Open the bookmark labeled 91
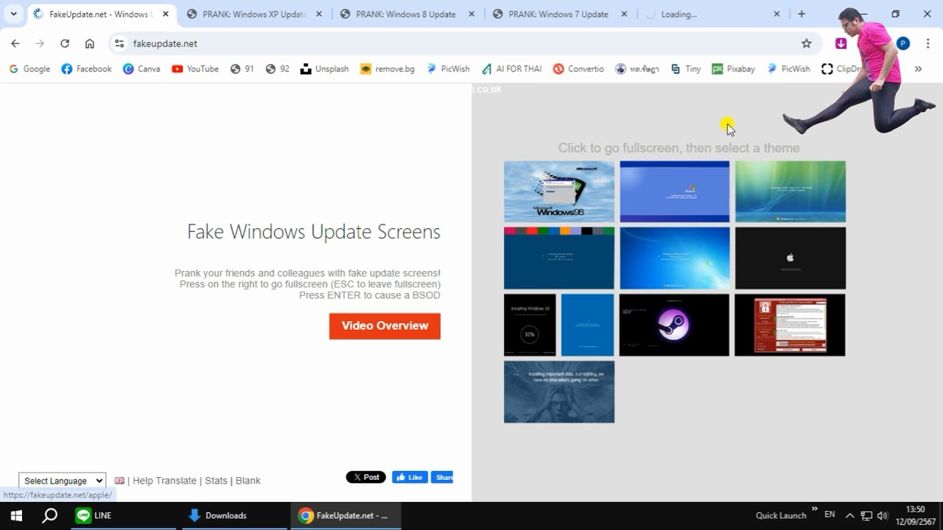The width and height of the screenshot is (943, 530). [x=242, y=68]
